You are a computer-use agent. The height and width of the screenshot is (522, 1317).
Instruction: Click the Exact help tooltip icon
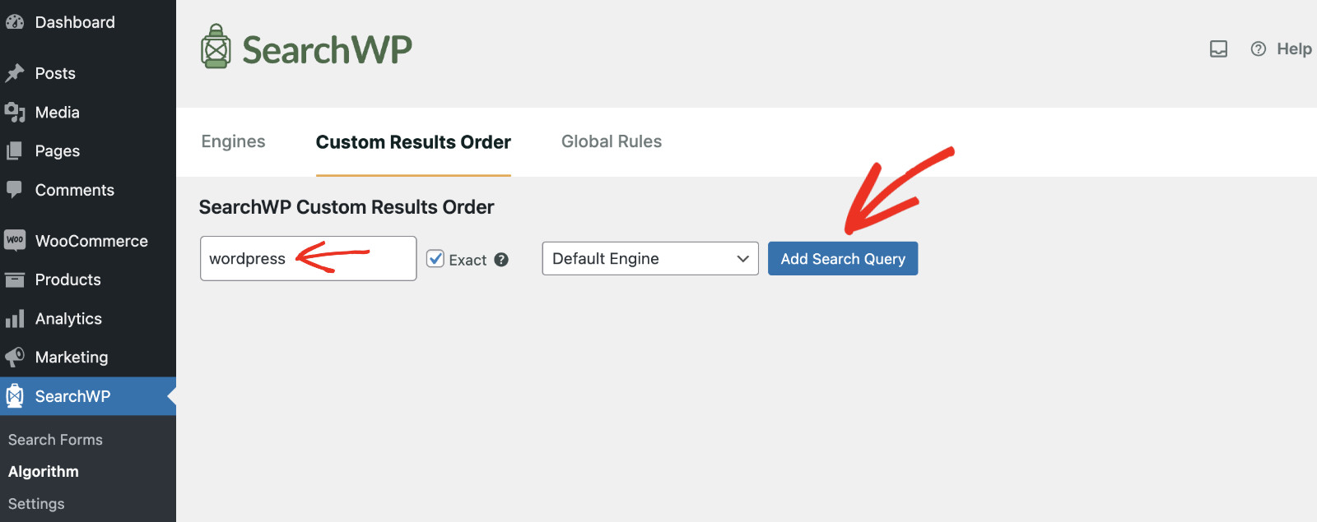point(501,260)
